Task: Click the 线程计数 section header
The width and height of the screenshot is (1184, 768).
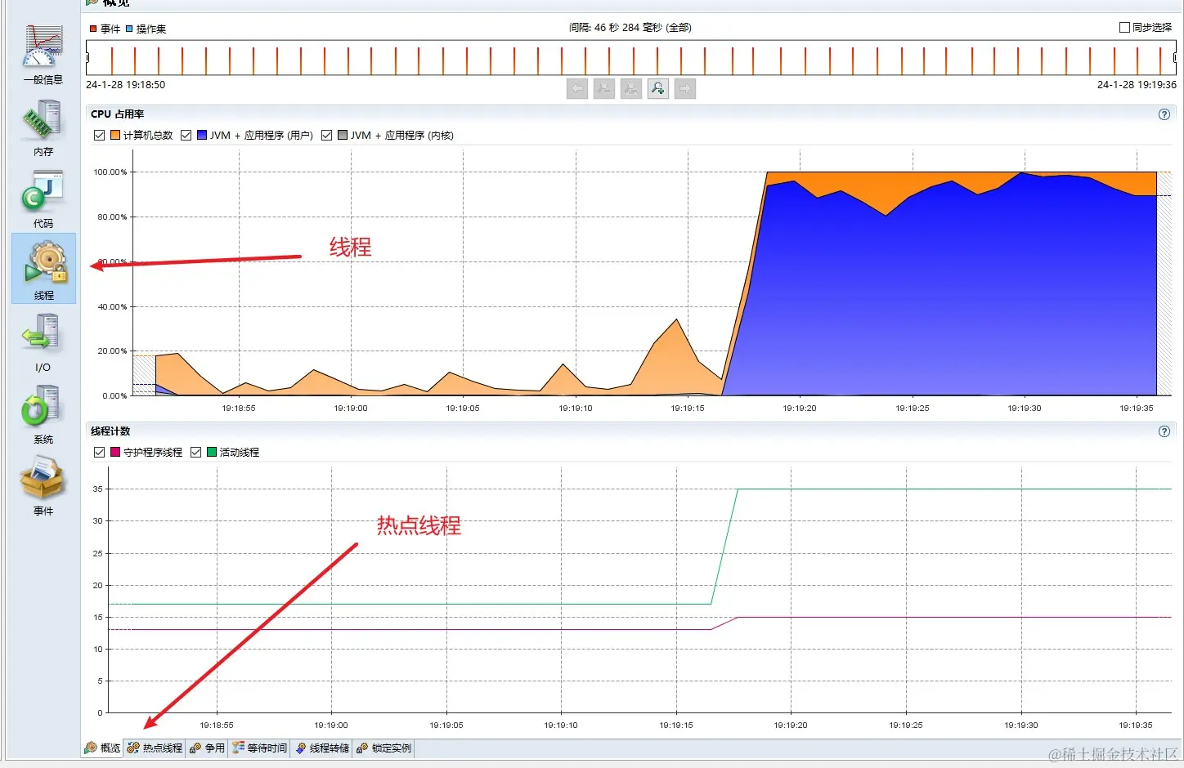Action: (110, 431)
